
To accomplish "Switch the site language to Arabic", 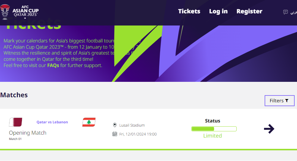I will [294, 12].
